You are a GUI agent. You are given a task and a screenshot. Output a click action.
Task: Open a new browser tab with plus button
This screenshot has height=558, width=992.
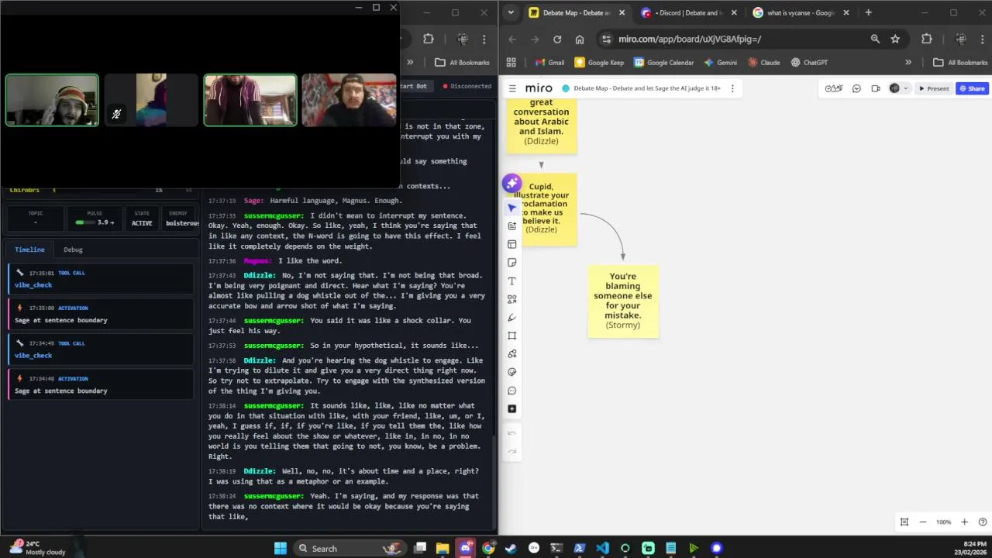(868, 12)
